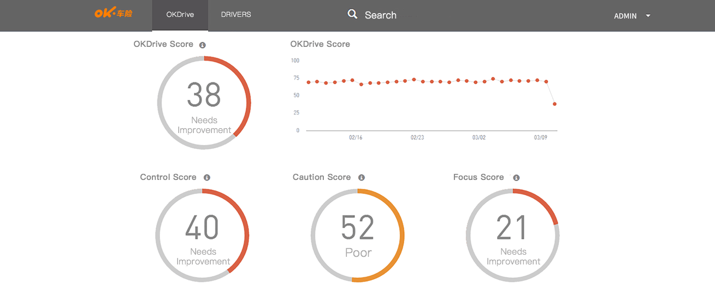Click the OK车险 logo
Viewport: 715px width, 295px height.
pos(113,14)
